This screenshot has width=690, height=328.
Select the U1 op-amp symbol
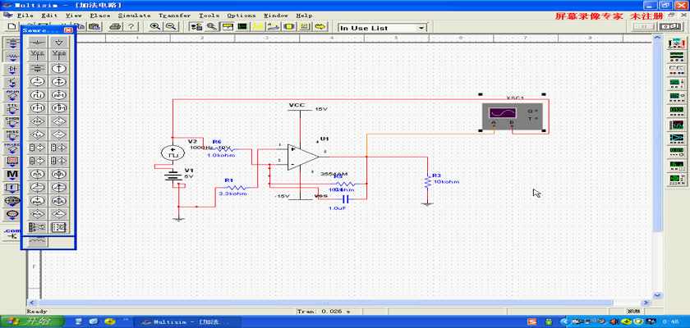303,157
